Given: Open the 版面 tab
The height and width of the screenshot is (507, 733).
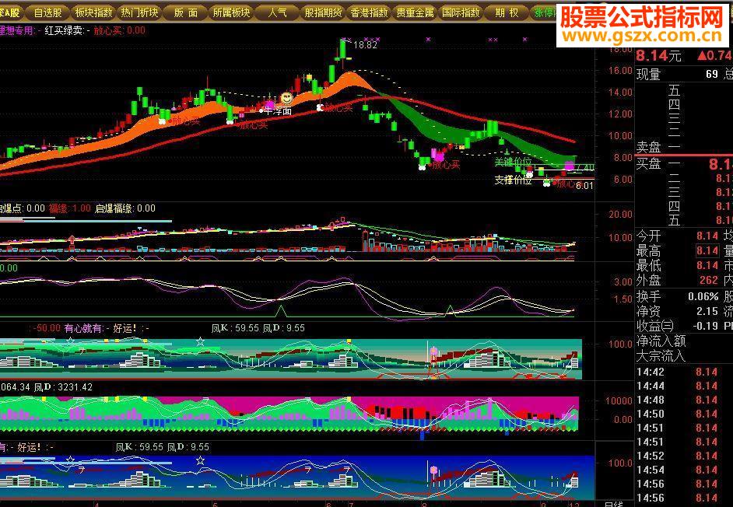Looking at the screenshot, I should pyautogui.click(x=186, y=12).
